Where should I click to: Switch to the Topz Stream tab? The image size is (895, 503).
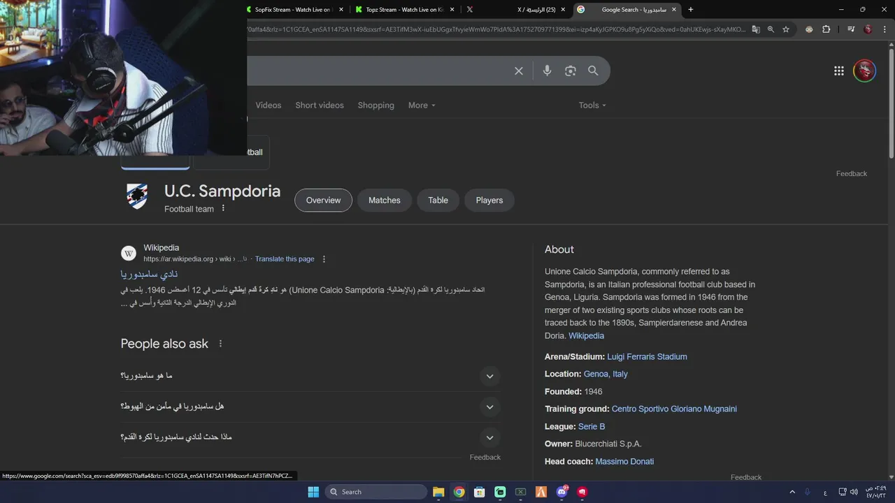tap(404, 10)
